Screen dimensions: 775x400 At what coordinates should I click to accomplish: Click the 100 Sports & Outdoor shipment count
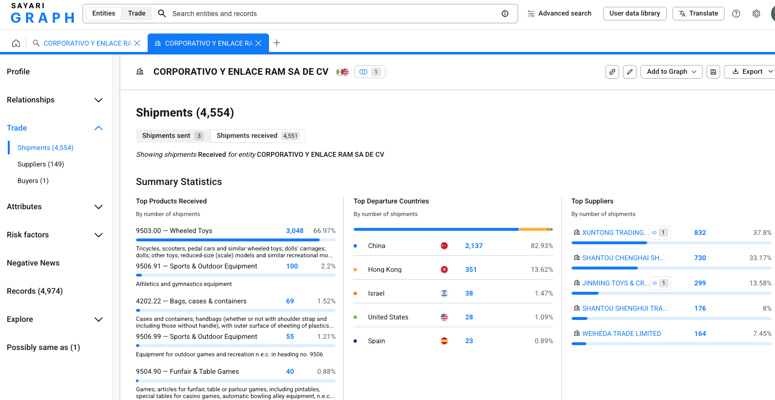pyautogui.click(x=292, y=266)
